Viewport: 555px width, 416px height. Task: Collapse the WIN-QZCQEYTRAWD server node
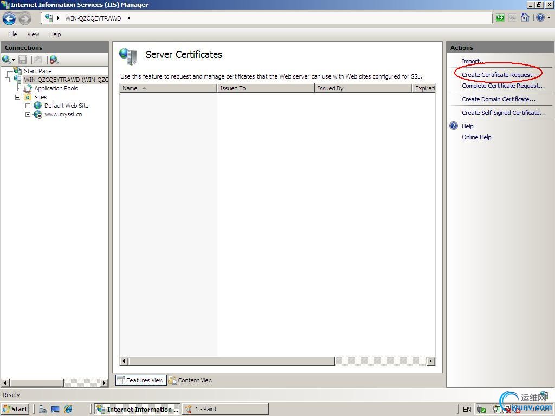pos(7,80)
